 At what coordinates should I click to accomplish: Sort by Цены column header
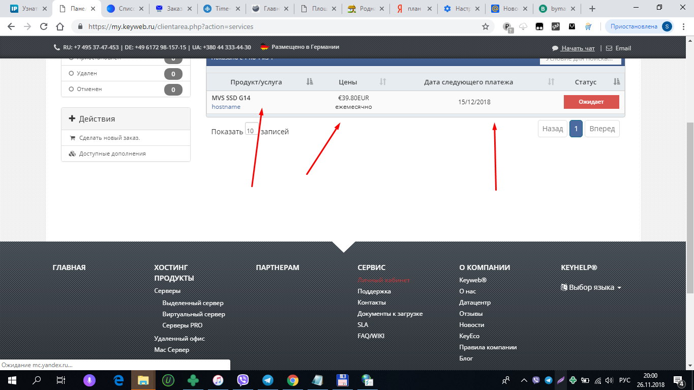(x=348, y=82)
